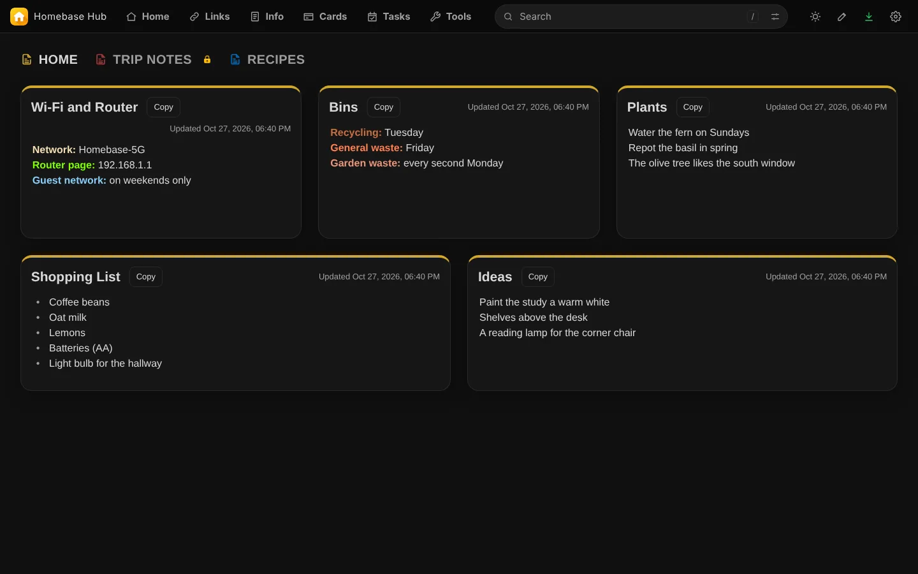This screenshot has height=574, width=918.
Task: Select the HOME page tab
Action: [x=50, y=59]
